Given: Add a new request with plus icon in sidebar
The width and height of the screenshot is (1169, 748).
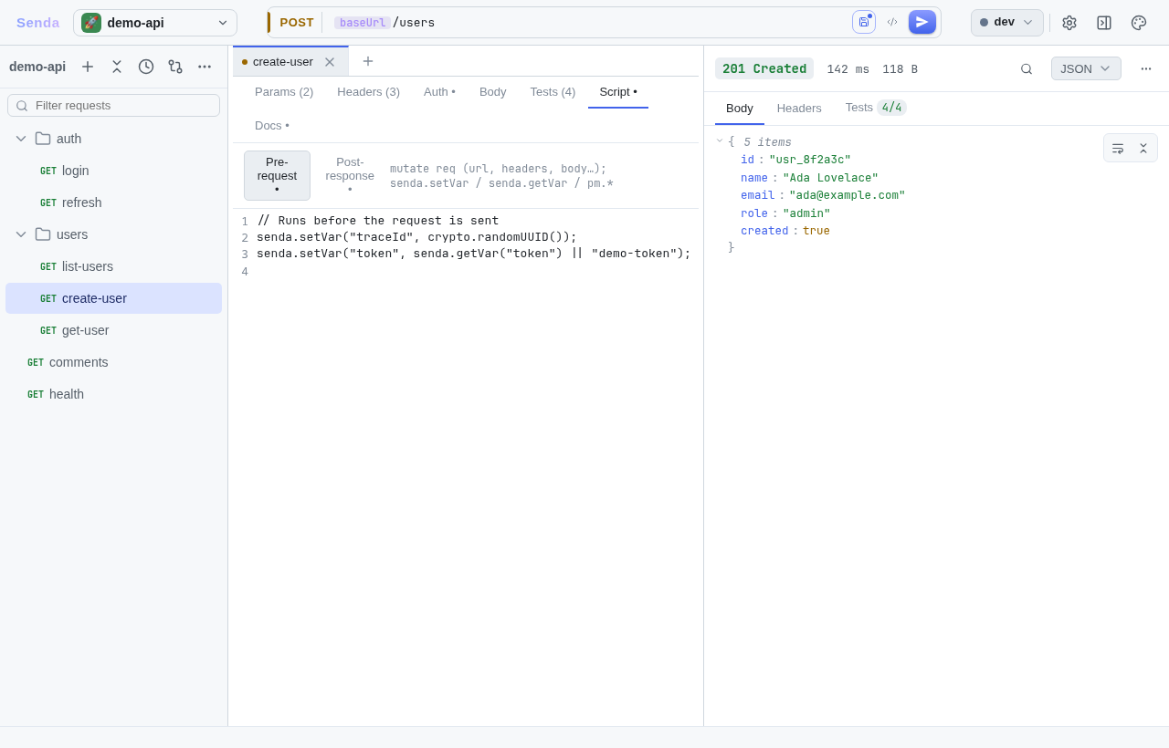Looking at the screenshot, I should coord(88,67).
